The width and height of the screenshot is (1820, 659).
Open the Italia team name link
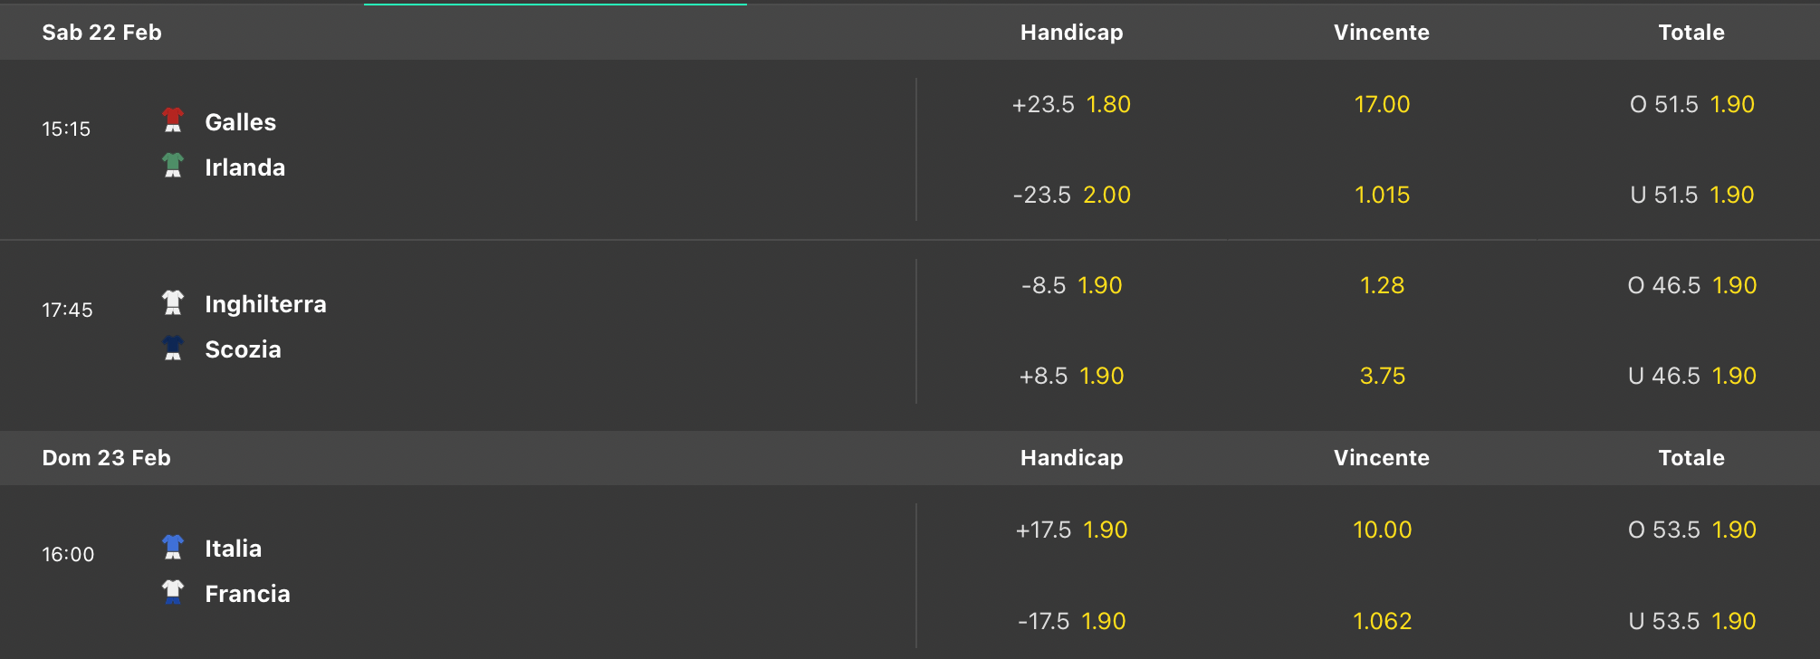(x=233, y=549)
